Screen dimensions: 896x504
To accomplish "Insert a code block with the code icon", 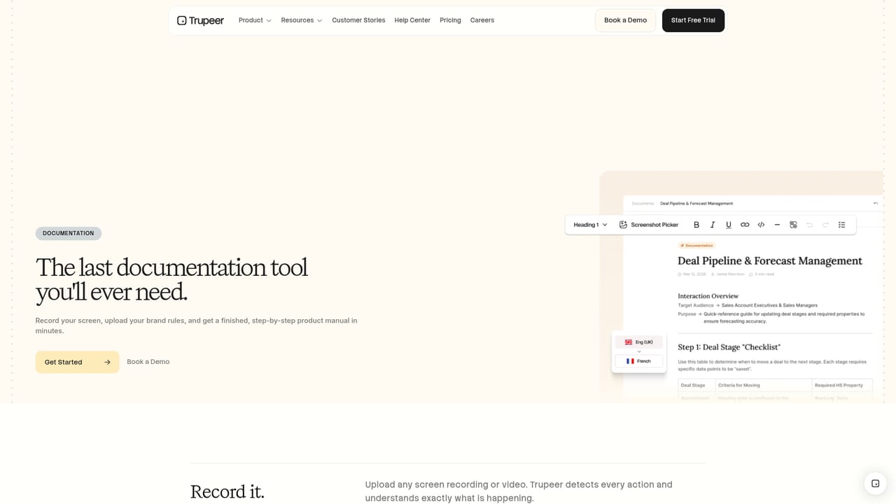I will tap(761, 225).
